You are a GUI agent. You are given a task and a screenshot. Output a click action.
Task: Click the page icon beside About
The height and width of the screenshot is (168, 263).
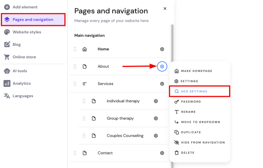coord(85,66)
